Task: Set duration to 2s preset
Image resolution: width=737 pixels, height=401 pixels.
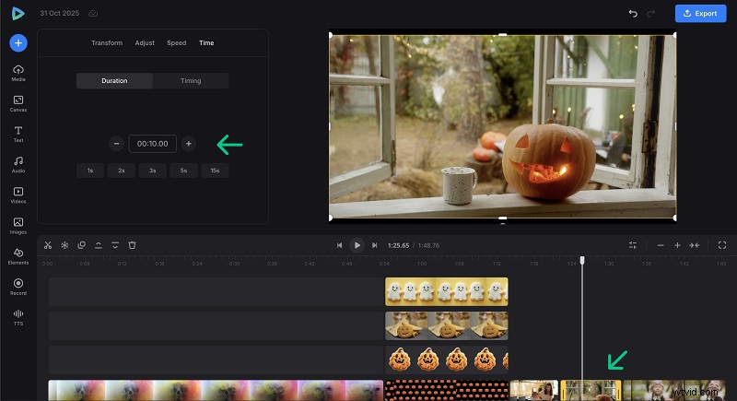Action: click(122, 171)
